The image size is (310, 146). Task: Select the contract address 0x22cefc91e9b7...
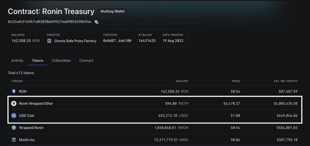(50, 22)
